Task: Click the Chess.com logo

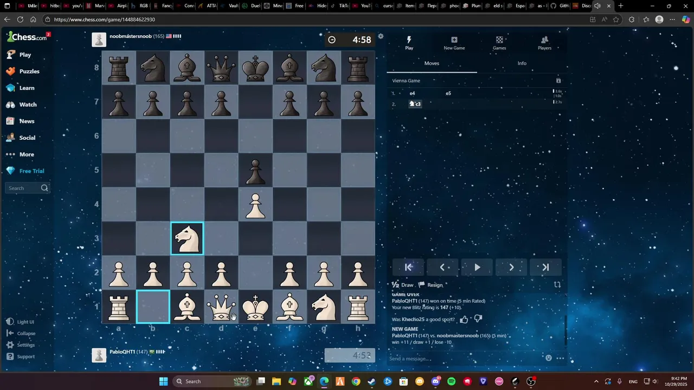Action: pos(27,37)
